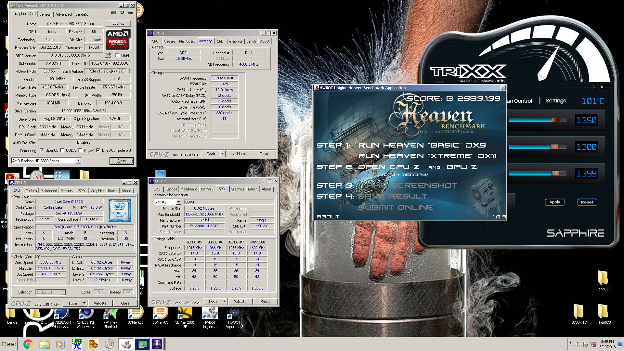The width and height of the screenshot is (624, 351).
Task: Expand the GPU selection dropdown in GPU-Z
Action: coord(78,161)
